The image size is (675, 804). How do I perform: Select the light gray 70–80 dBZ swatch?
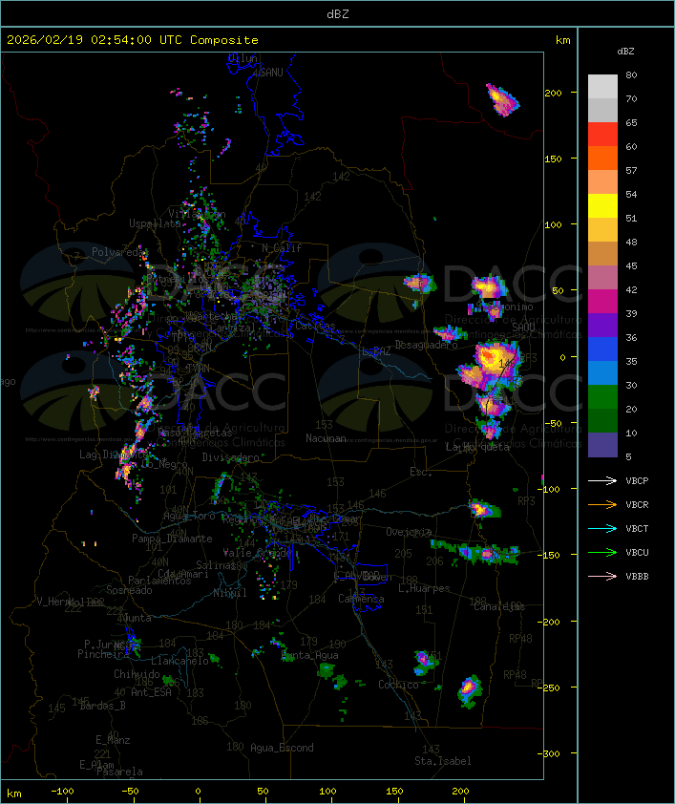coord(602,86)
